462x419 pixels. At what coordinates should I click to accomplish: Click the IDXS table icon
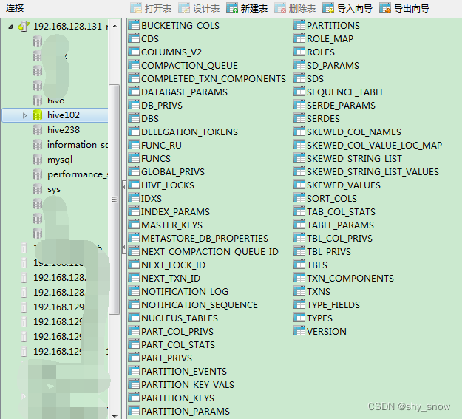pos(134,198)
